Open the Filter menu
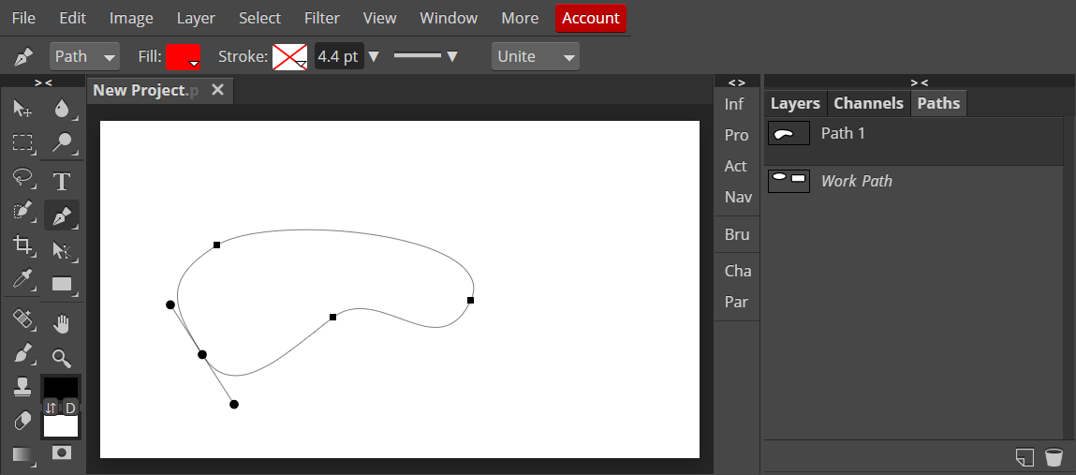This screenshot has height=475, width=1076. tap(322, 18)
